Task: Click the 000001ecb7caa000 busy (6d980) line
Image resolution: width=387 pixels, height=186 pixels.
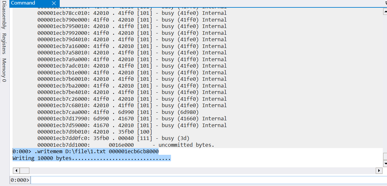Action: click(x=118, y=112)
